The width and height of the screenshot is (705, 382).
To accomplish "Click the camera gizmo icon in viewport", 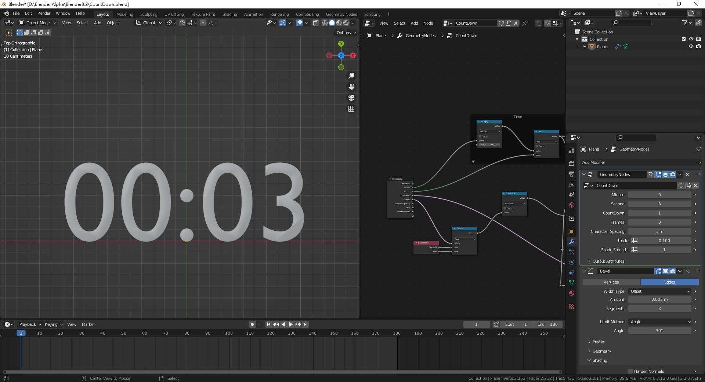I will (x=351, y=98).
